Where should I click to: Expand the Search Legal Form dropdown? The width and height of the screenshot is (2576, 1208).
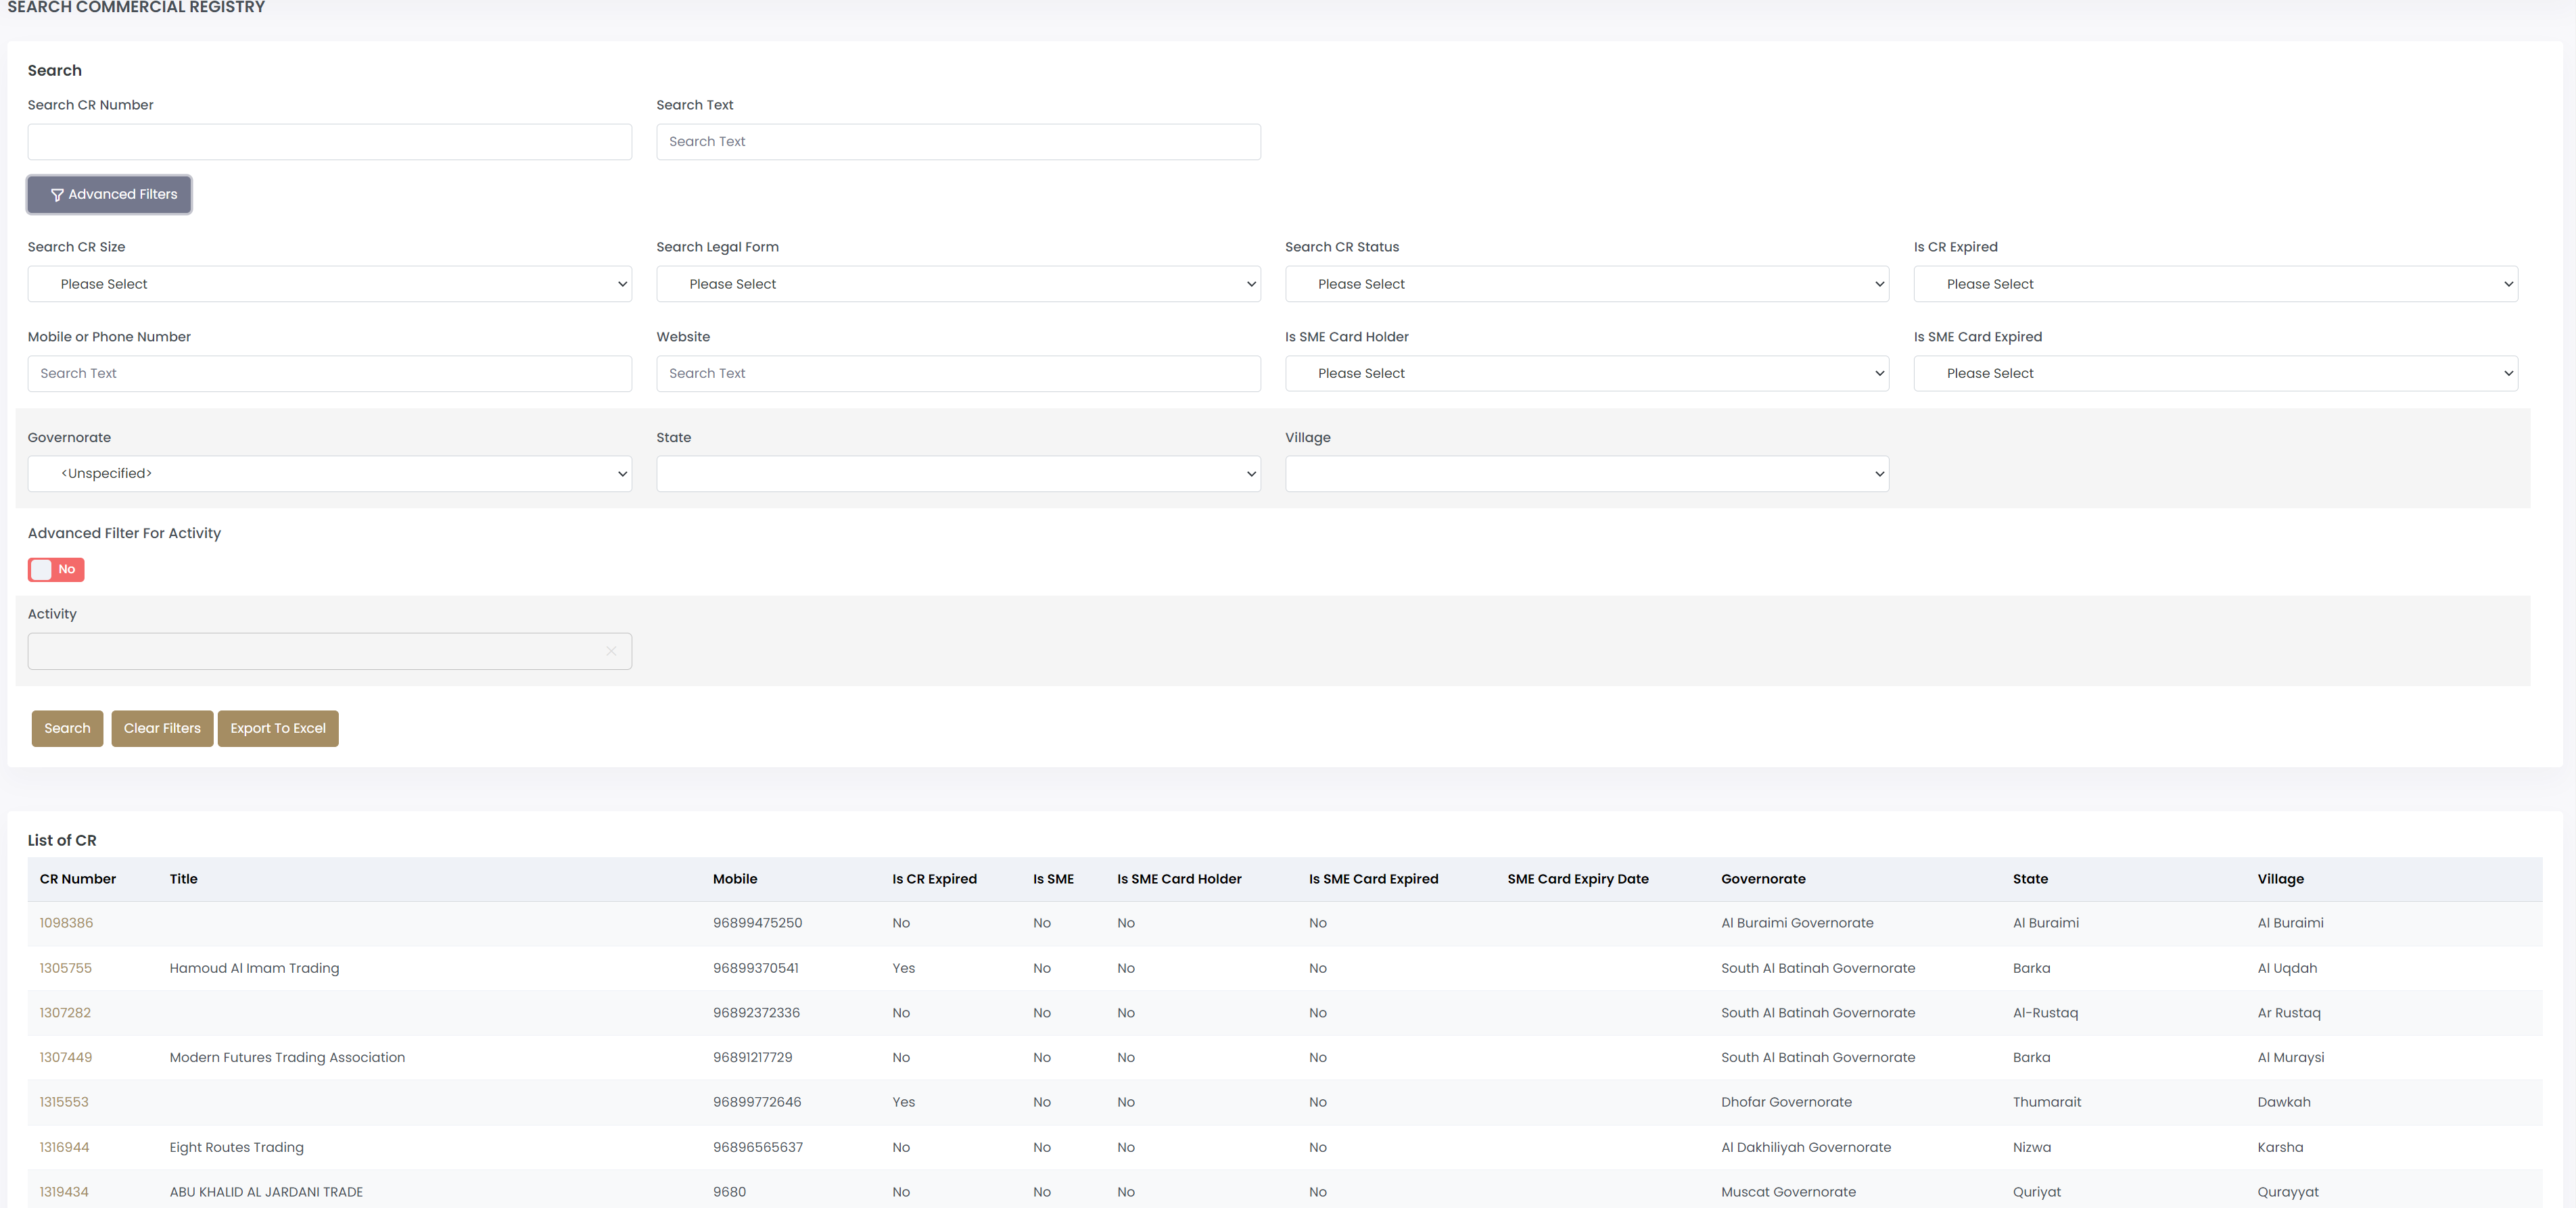click(x=957, y=284)
